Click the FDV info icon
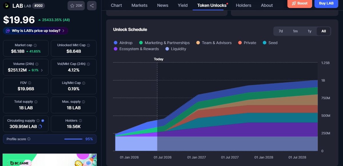The width and height of the screenshot is (343, 166). coord(30,83)
